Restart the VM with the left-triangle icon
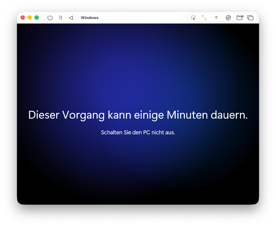Viewport: 276px width, 227px height. point(71,18)
